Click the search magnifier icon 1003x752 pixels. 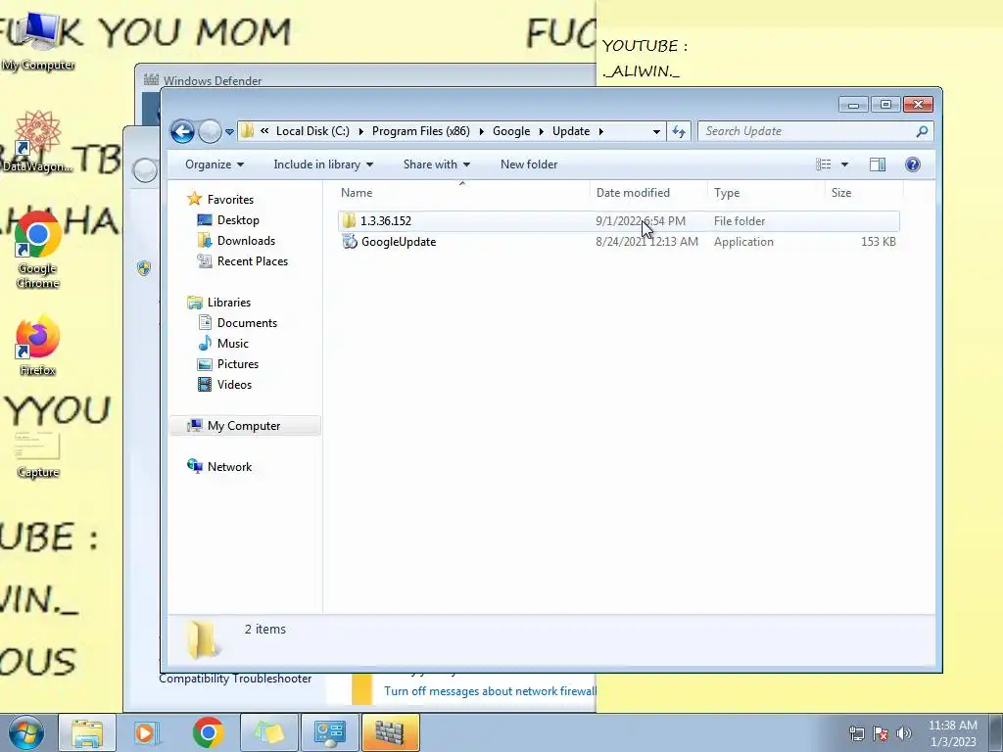(x=922, y=131)
